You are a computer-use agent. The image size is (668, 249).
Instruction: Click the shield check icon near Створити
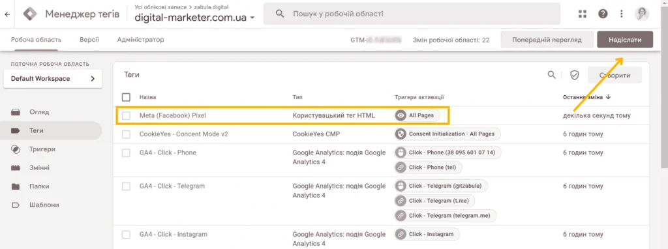click(574, 75)
